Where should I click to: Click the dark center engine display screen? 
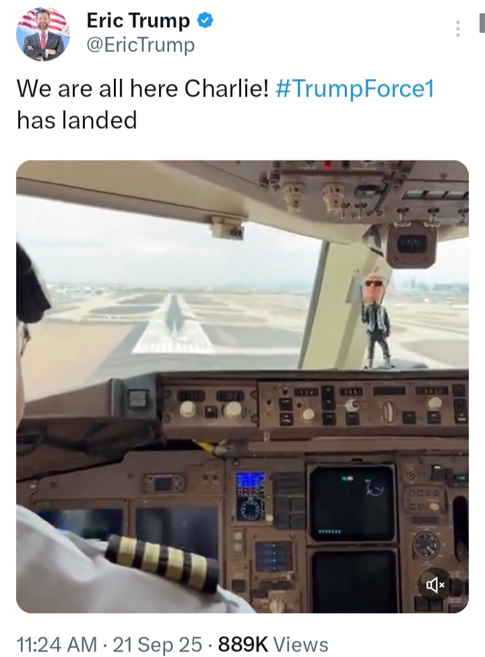click(x=352, y=503)
